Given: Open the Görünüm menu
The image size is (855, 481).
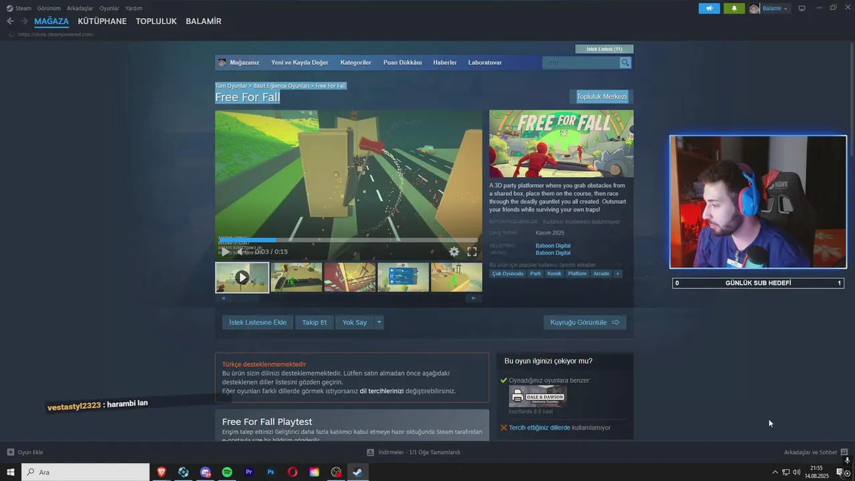Looking at the screenshot, I should (x=49, y=8).
